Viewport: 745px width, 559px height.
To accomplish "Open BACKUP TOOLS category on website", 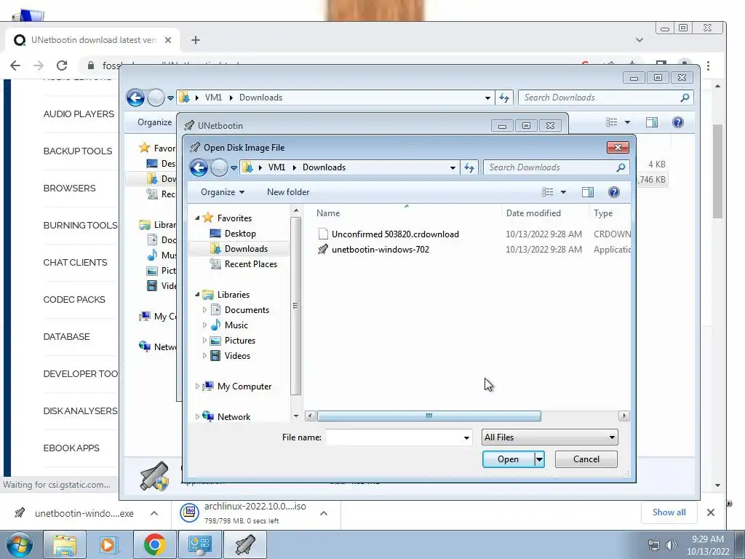I will 77,151.
